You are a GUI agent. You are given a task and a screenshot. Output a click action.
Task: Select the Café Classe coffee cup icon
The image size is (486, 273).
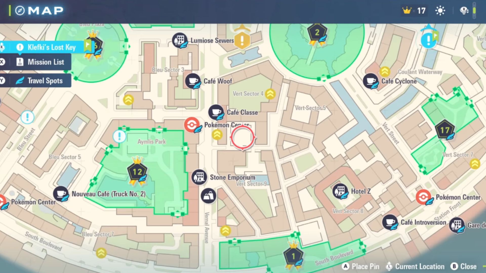coord(215,112)
